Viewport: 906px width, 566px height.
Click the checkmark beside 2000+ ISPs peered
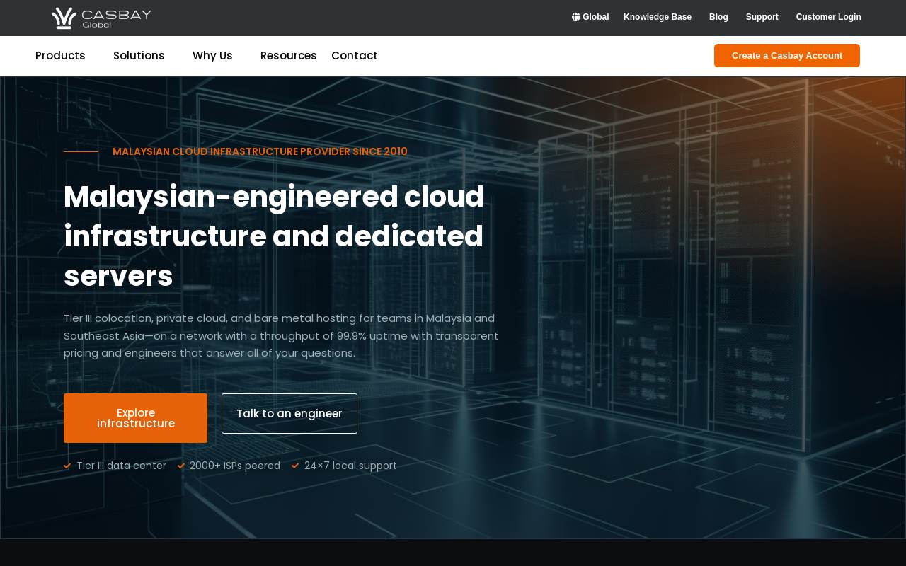181,466
